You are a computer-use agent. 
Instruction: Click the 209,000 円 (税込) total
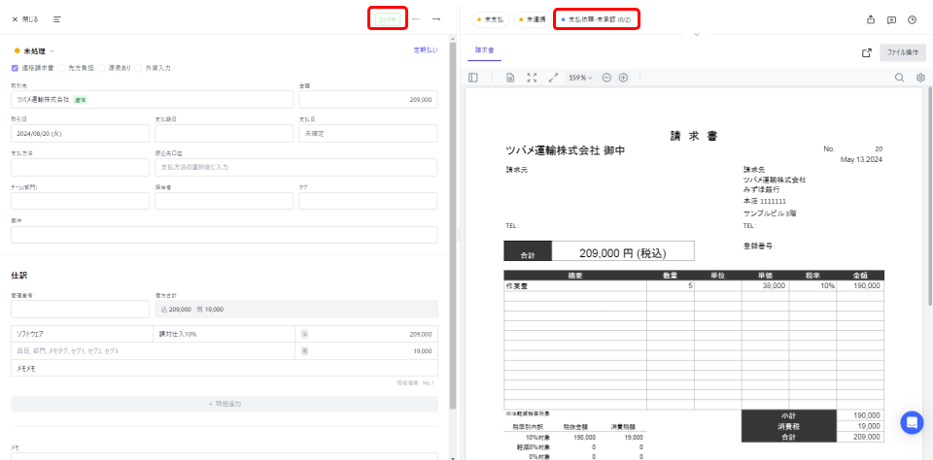pos(622,252)
